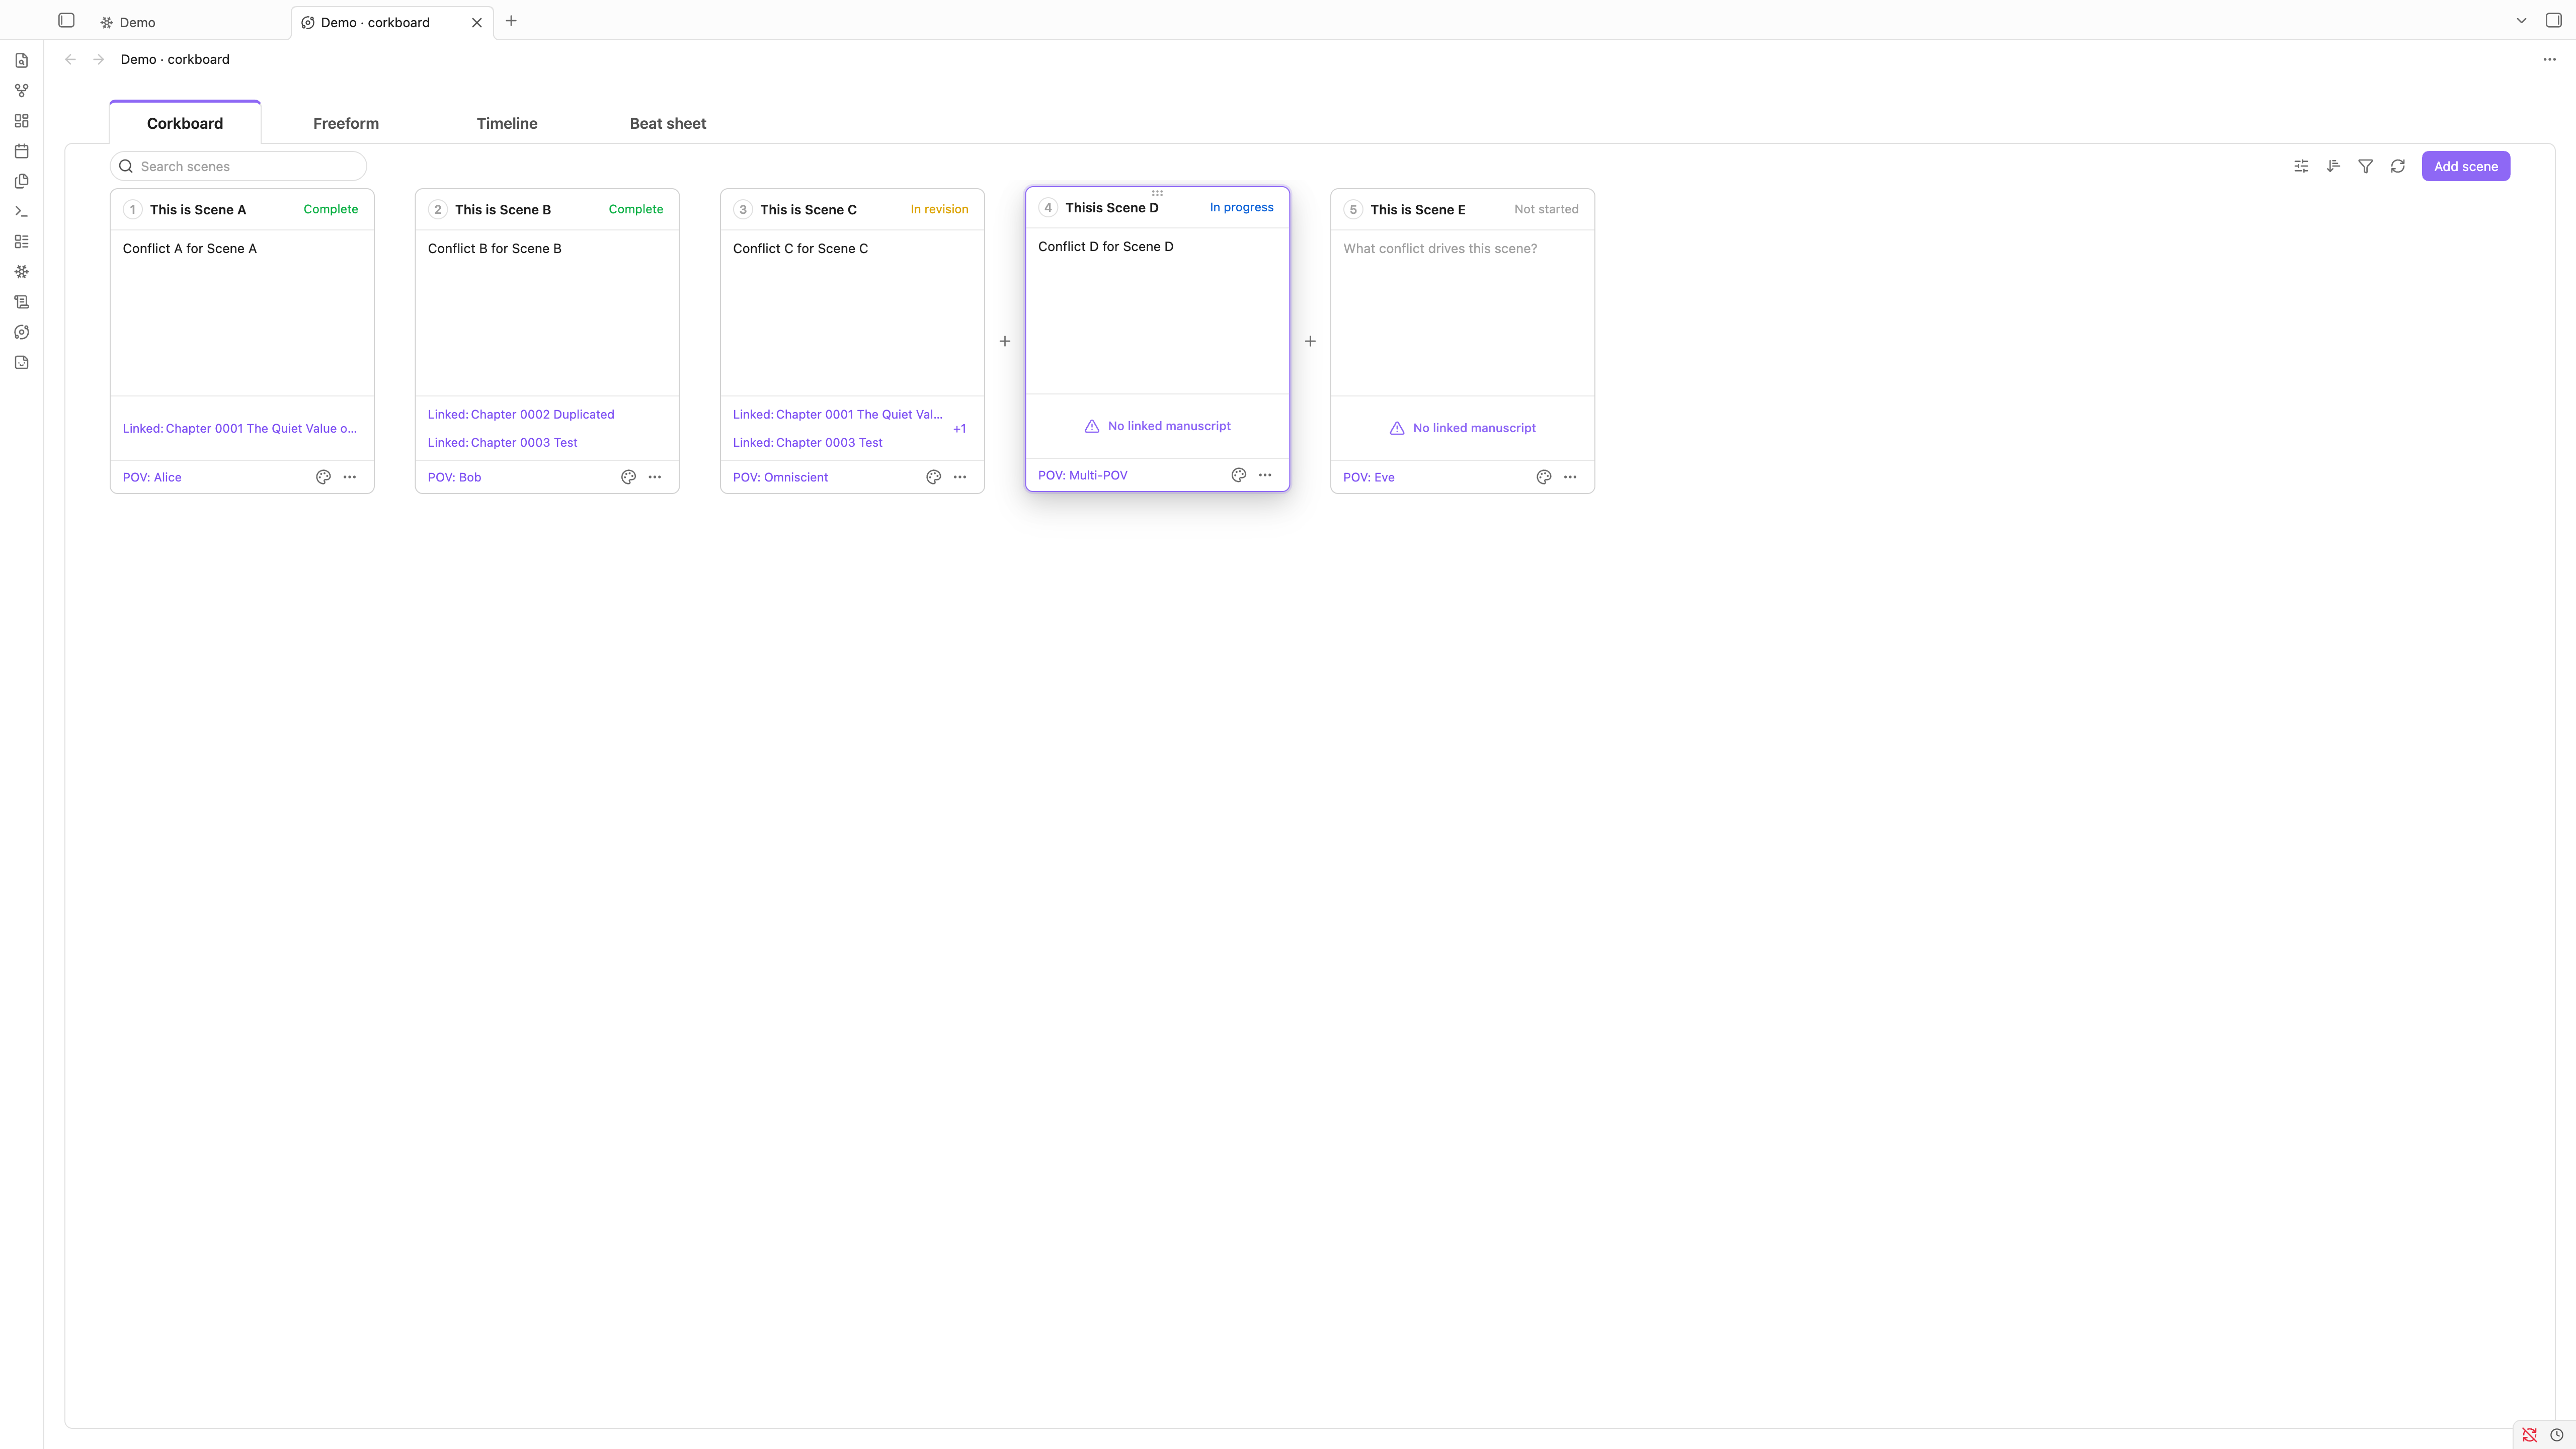Image resolution: width=2576 pixels, height=1449 pixels.
Task: Open the color palette on Scene C card
Action: 933,477
